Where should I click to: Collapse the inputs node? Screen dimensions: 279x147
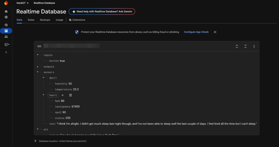(38, 55)
